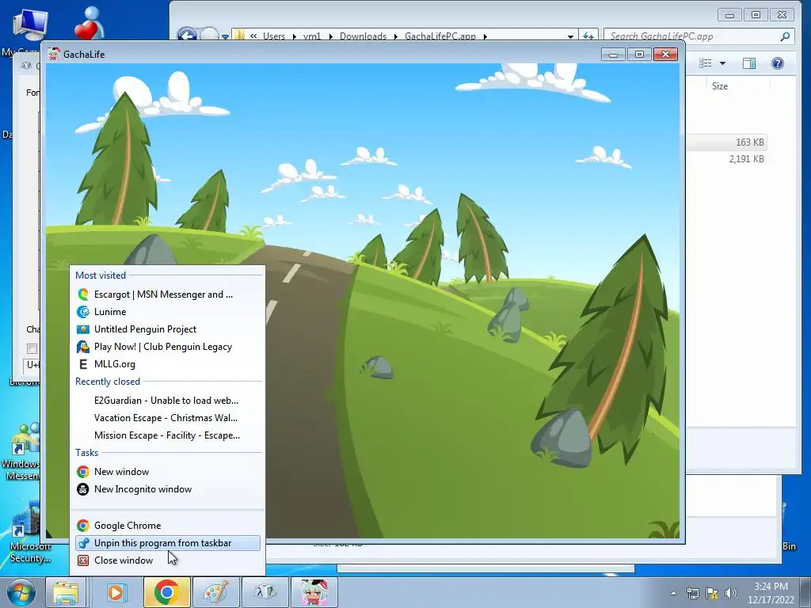Reopen E2Guardian recently closed page

coord(168,400)
